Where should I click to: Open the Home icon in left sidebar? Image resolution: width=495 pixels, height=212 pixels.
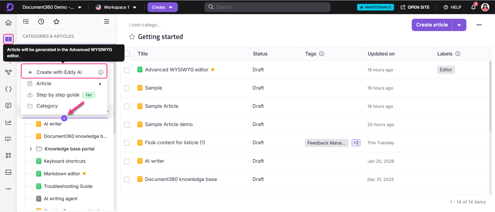pyautogui.click(x=9, y=23)
